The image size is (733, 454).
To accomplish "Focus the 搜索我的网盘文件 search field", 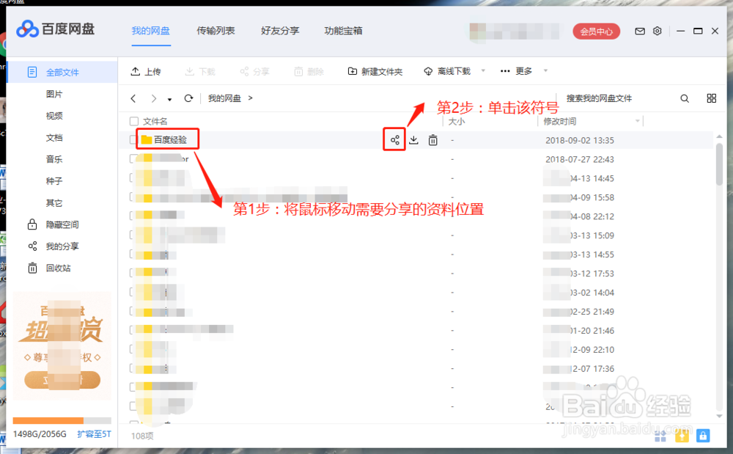I will (x=617, y=98).
